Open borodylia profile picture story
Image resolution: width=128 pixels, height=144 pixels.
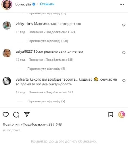click(7, 4)
